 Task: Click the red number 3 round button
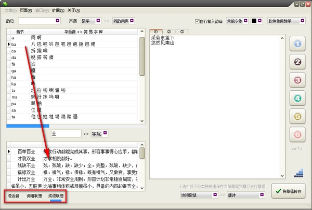click(297, 80)
